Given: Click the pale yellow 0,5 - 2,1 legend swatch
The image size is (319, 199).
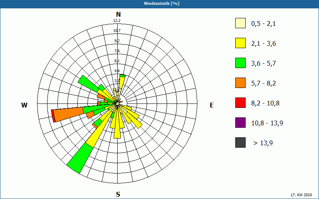Looking at the screenshot, I should point(240,23).
